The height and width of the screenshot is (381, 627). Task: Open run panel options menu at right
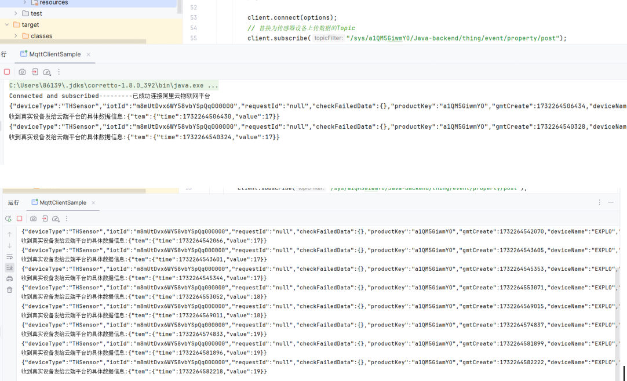tap(599, 202)
